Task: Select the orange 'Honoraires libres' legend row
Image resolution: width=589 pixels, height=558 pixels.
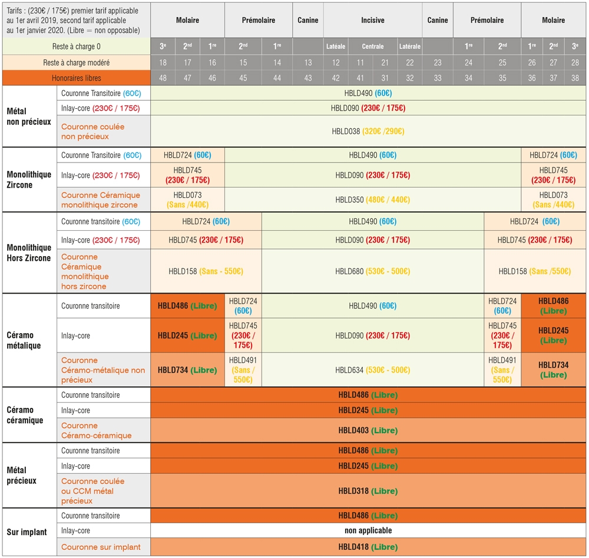Action: point(76,78)
